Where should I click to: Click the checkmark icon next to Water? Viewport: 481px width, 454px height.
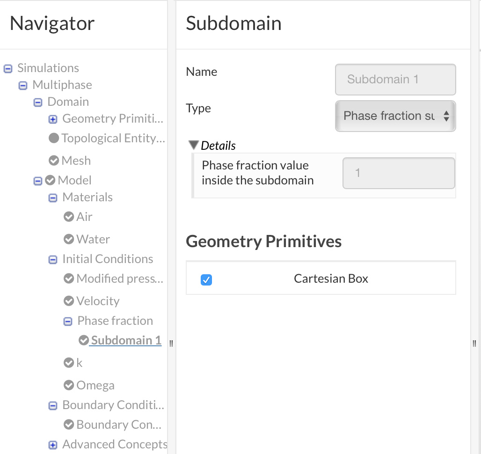pyautogui.click(x=69, y=239)
